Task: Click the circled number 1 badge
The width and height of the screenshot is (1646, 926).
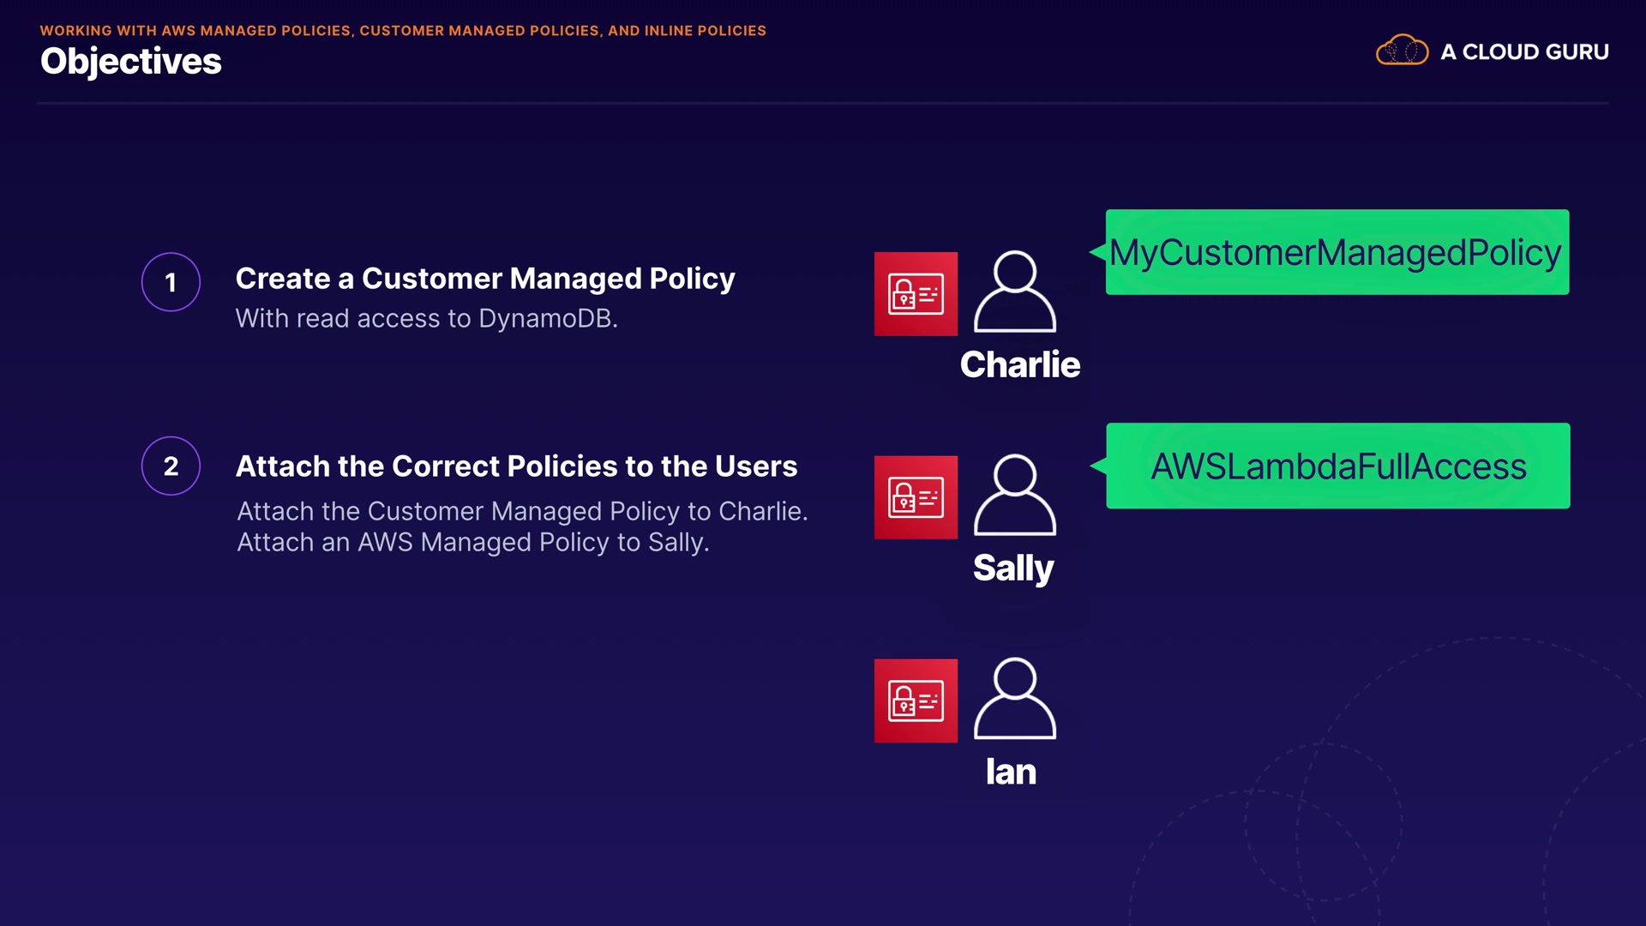Action: (x=171, y=282)
